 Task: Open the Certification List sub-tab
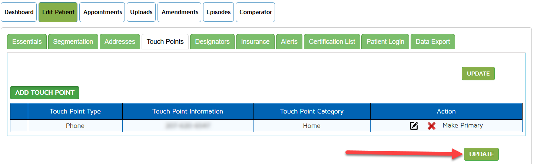332,42
